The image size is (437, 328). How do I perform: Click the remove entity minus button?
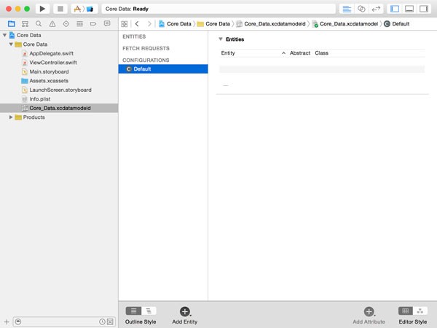tap(226, 85)
